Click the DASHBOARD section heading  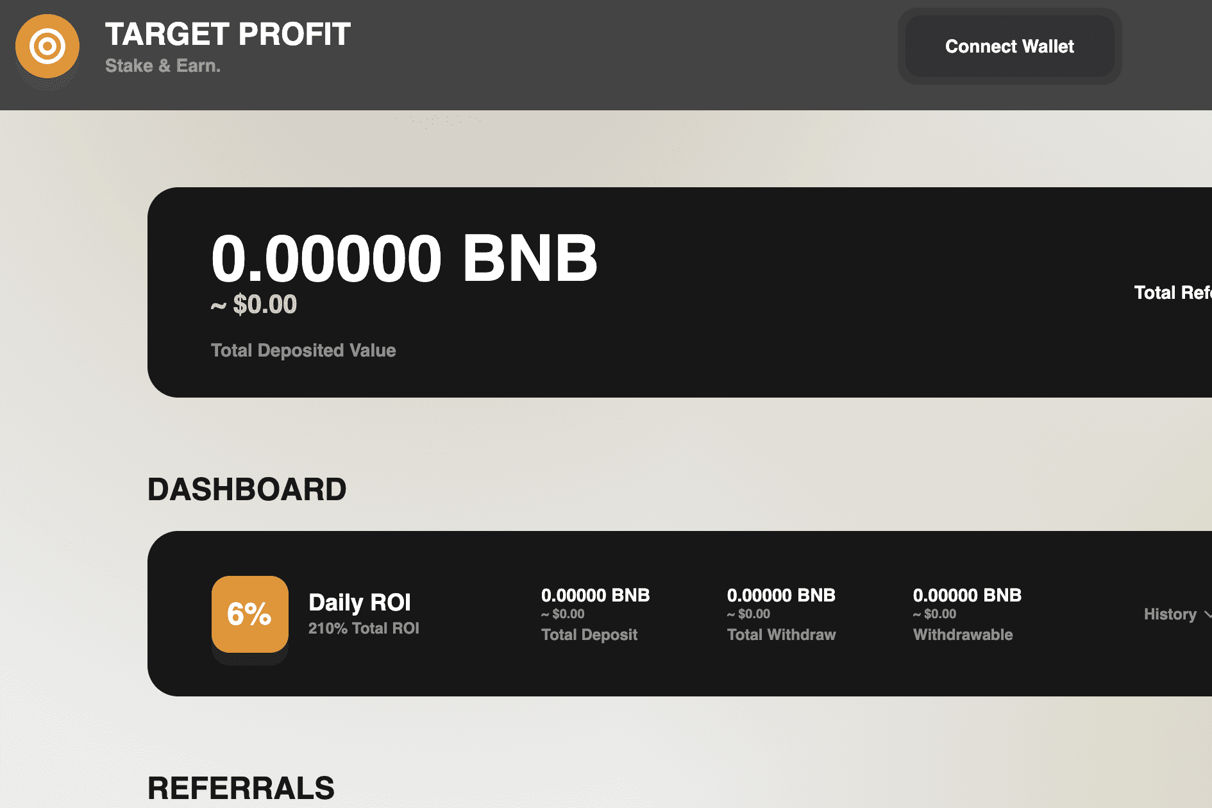247,489
